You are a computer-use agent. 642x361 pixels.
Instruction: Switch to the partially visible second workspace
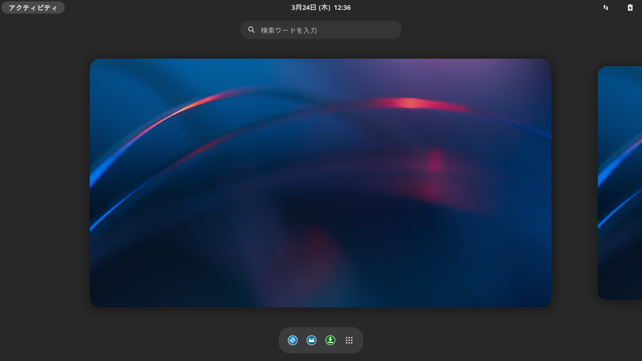[x=620, y=183]
